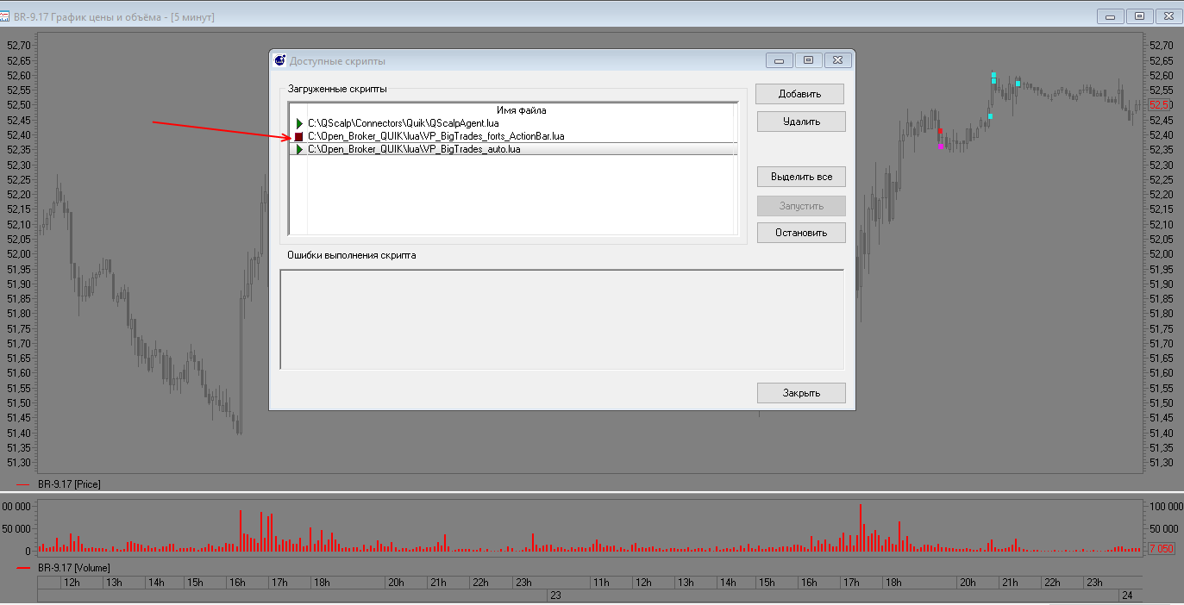Close the dialog with the Закрыть button
The height and width of the screenshot is (605, 1184).
pos(800,393)
